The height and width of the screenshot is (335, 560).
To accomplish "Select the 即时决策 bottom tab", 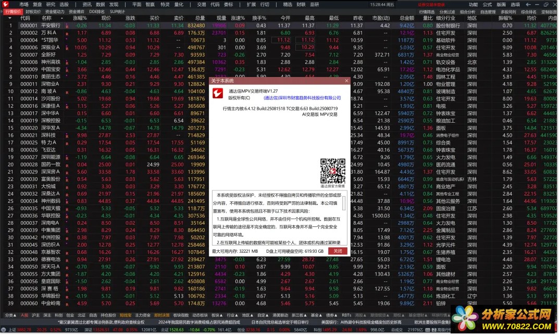I will tap(162, 315).
